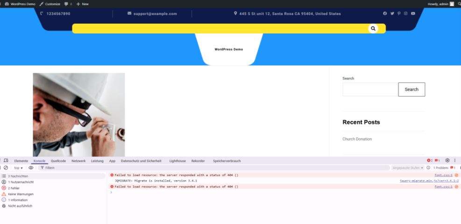Open the Pinterest social icon in header

[399, 14]
